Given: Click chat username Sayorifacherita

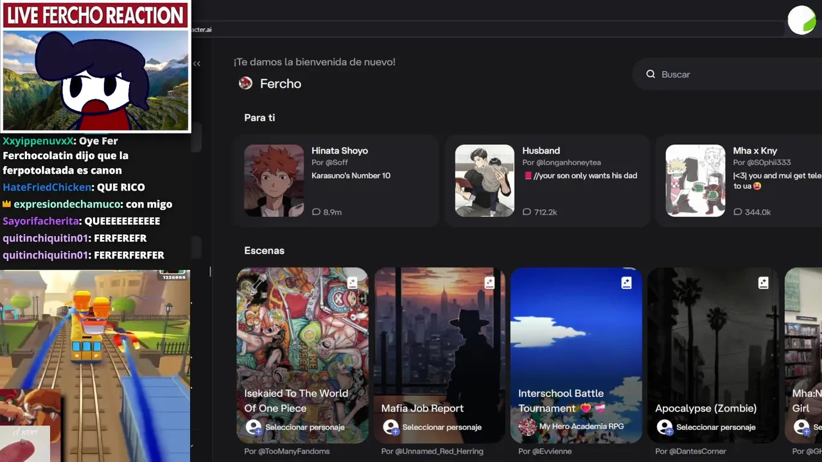Looking at the screenshot, I should tap(41, 221).
